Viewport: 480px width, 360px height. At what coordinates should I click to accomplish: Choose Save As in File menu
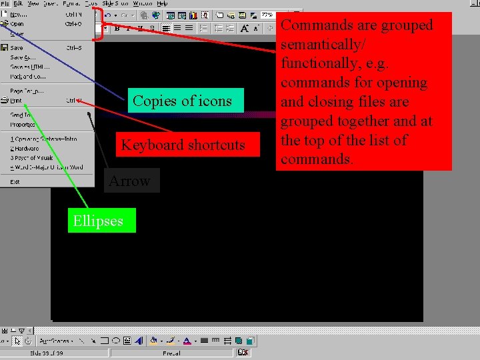coord(47,57)
